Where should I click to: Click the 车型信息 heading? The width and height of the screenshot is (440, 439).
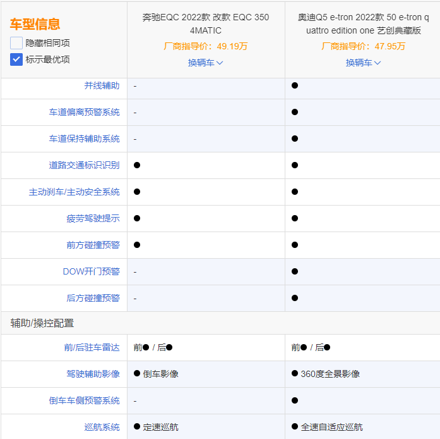35,24
